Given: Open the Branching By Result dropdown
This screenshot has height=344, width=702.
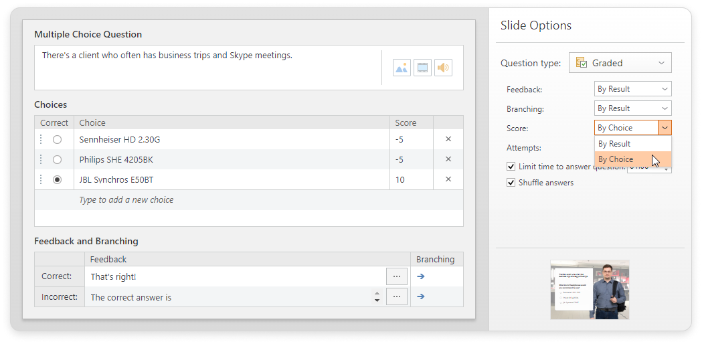Looking at the screenshot, I should (x=632, y=108).
